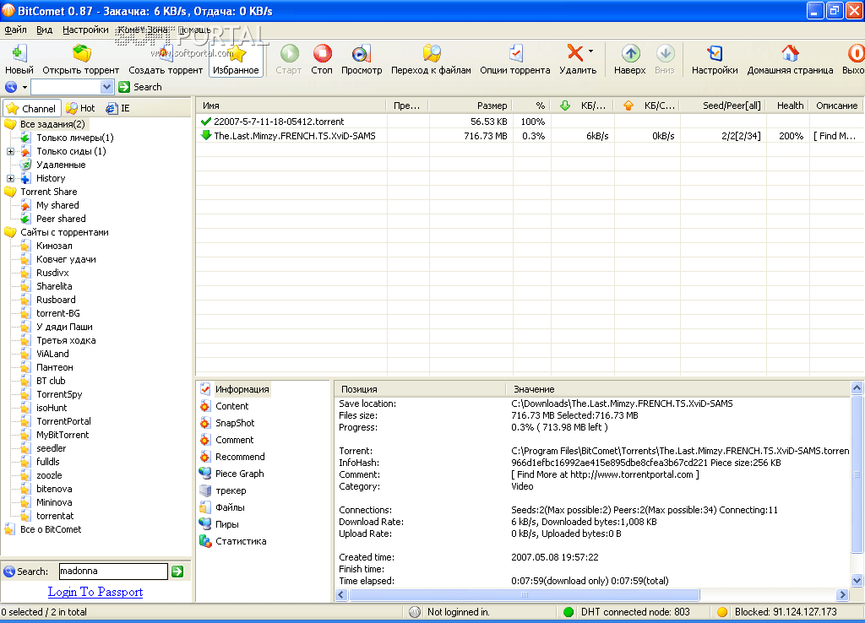Click the Создать торрент toolbar button
The image size is (865, 623).
click(x=166, y=58)
